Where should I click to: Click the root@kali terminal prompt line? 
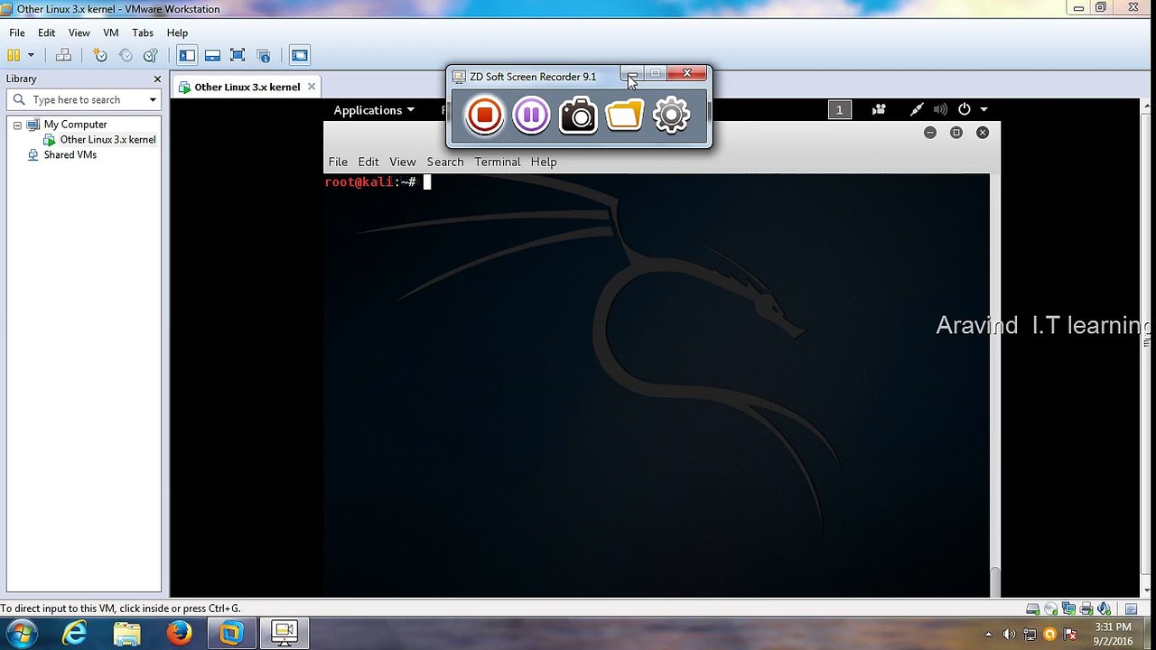click(378, 182)
